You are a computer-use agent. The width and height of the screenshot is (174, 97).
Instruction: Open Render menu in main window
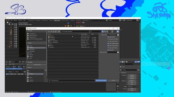(15, 20)
